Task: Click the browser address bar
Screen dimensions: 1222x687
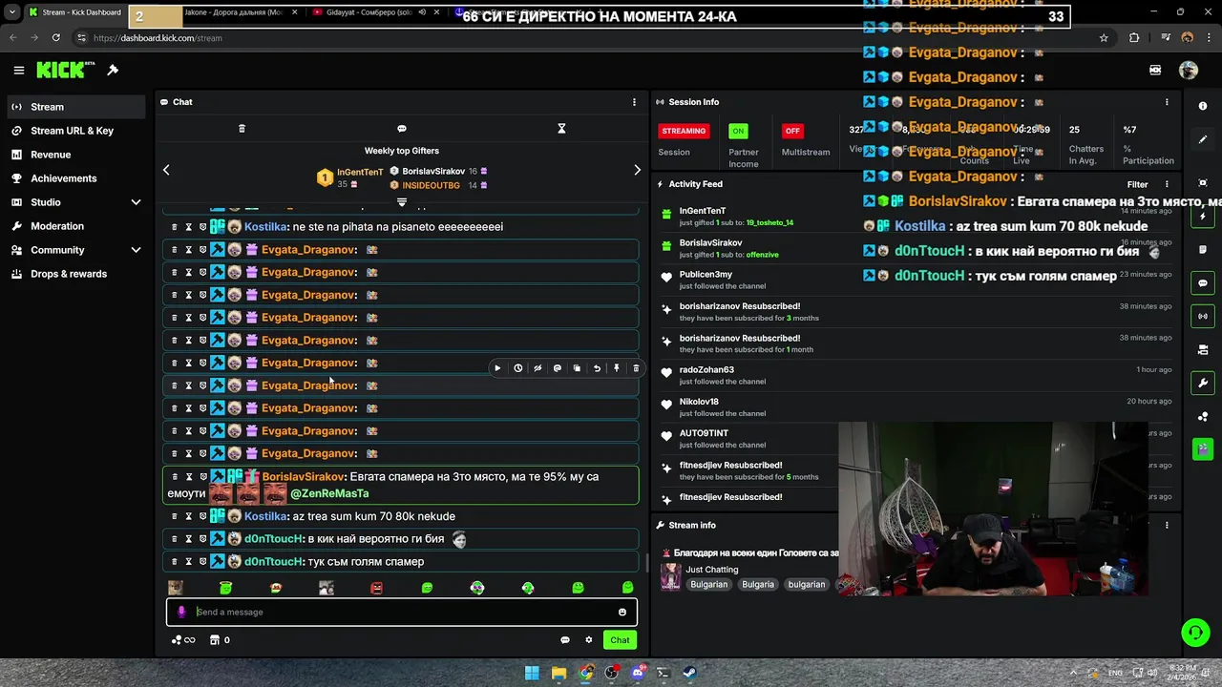Action: click(x=592, y=38)
